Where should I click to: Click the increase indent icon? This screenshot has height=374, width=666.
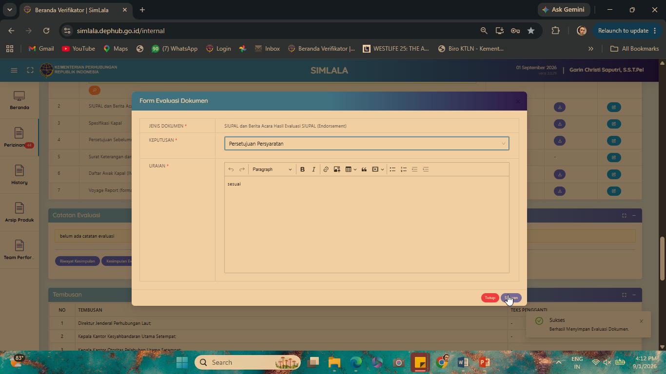coord(426,169)
